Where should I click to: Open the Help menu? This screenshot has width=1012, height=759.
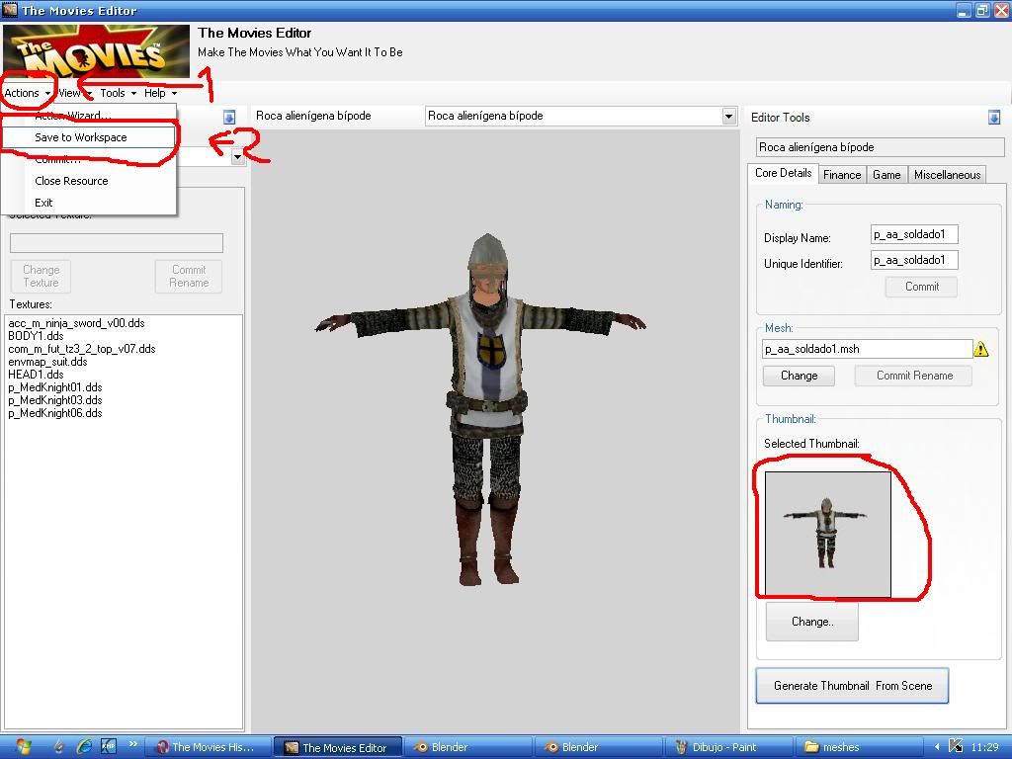click(160, 93)
